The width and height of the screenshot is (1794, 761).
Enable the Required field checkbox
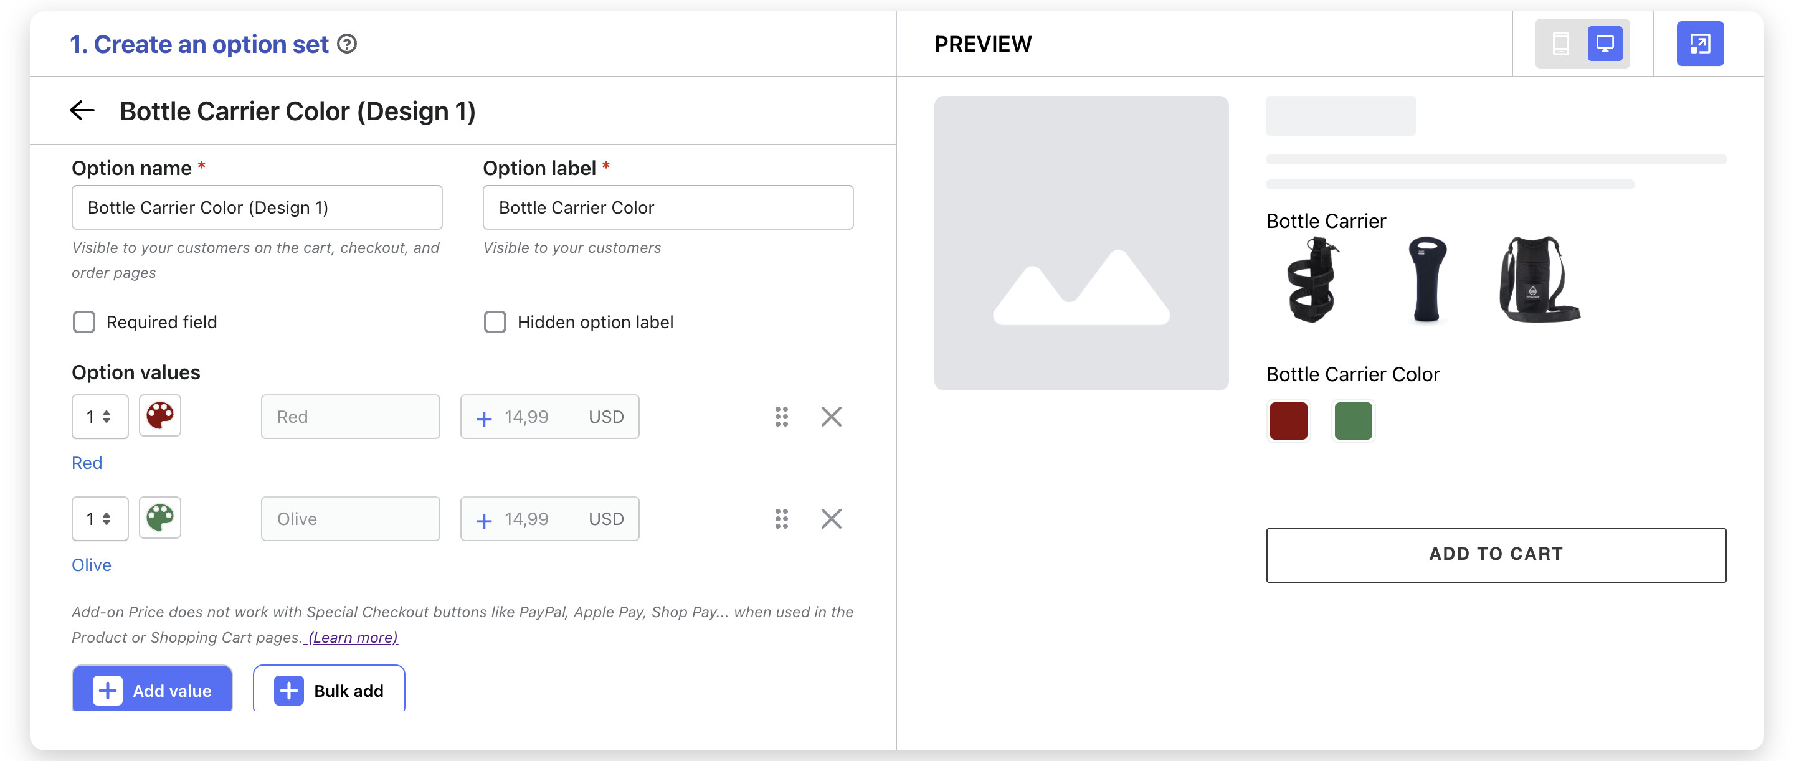point(84,322)
